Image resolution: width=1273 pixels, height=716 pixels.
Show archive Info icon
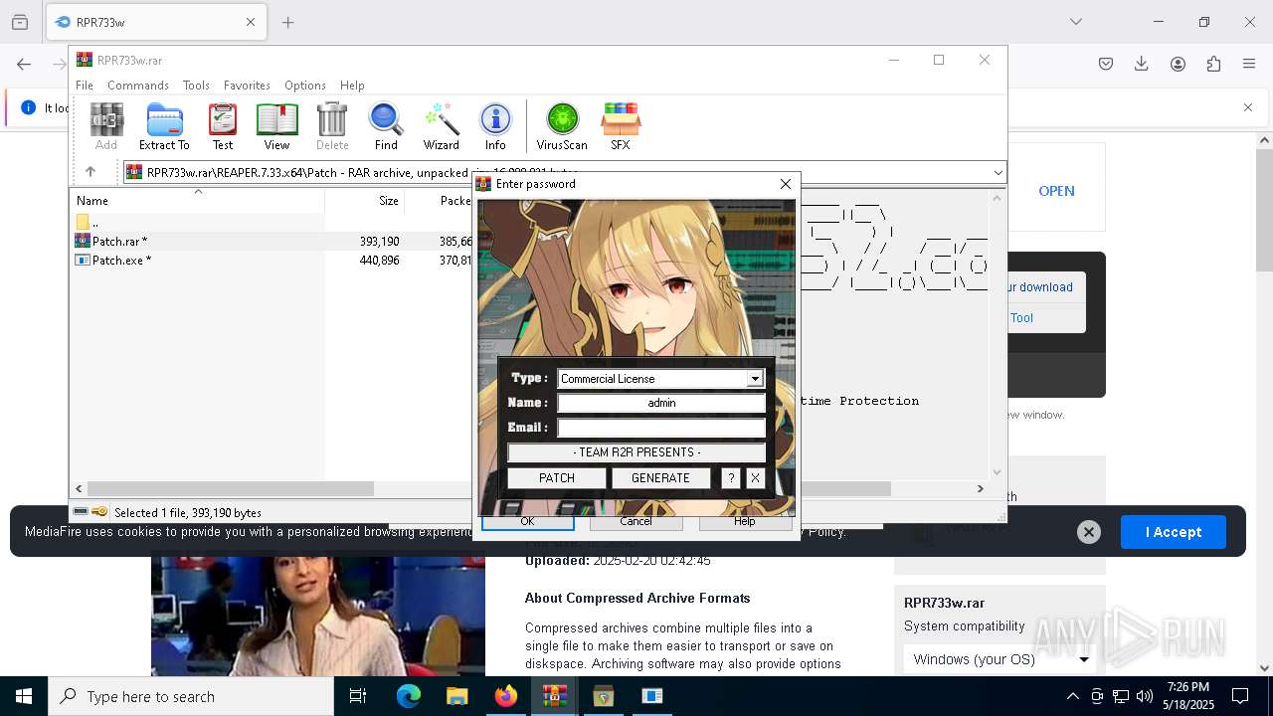[495, 127]
